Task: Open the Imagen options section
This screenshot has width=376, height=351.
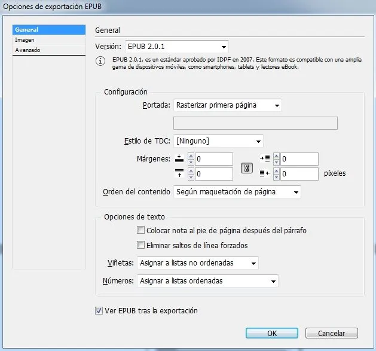Action: [49, 40]
